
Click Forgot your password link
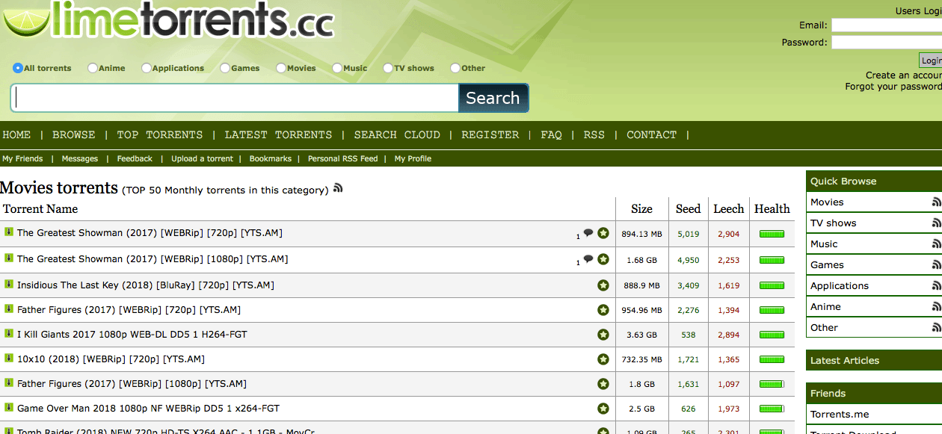pos(893,87)
